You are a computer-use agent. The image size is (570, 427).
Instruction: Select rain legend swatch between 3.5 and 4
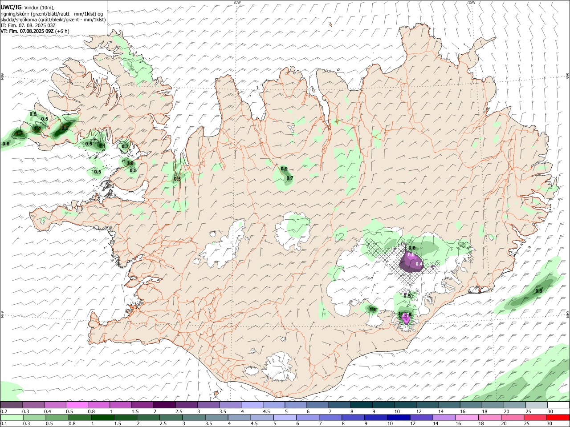pos(216,417)
